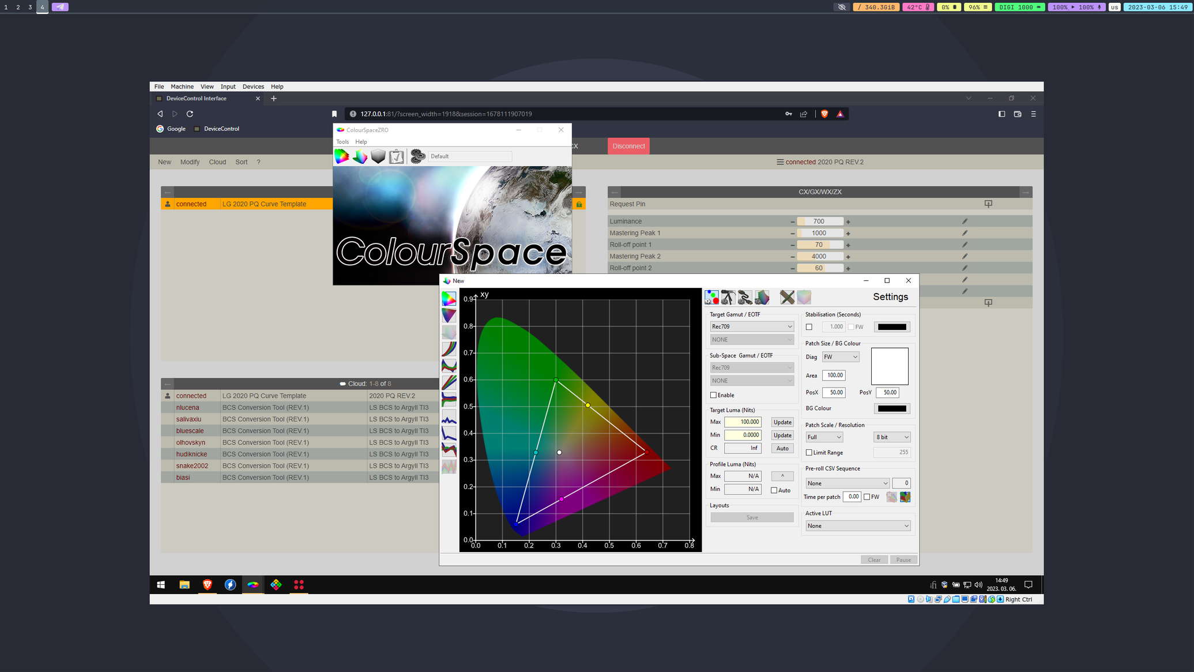Click the Cloud menu in DeviceControl
The width and height of the screenshot is (1194, 672).
(x=217, y=162)
